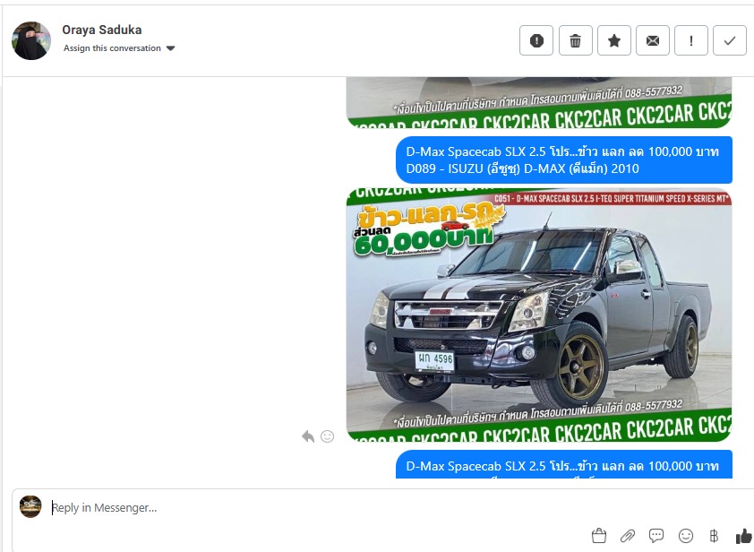Open the black Isuzu D-Max truck photo
Image resolution: width=754 pixels, height=552 pixels.
pos(538,314)
